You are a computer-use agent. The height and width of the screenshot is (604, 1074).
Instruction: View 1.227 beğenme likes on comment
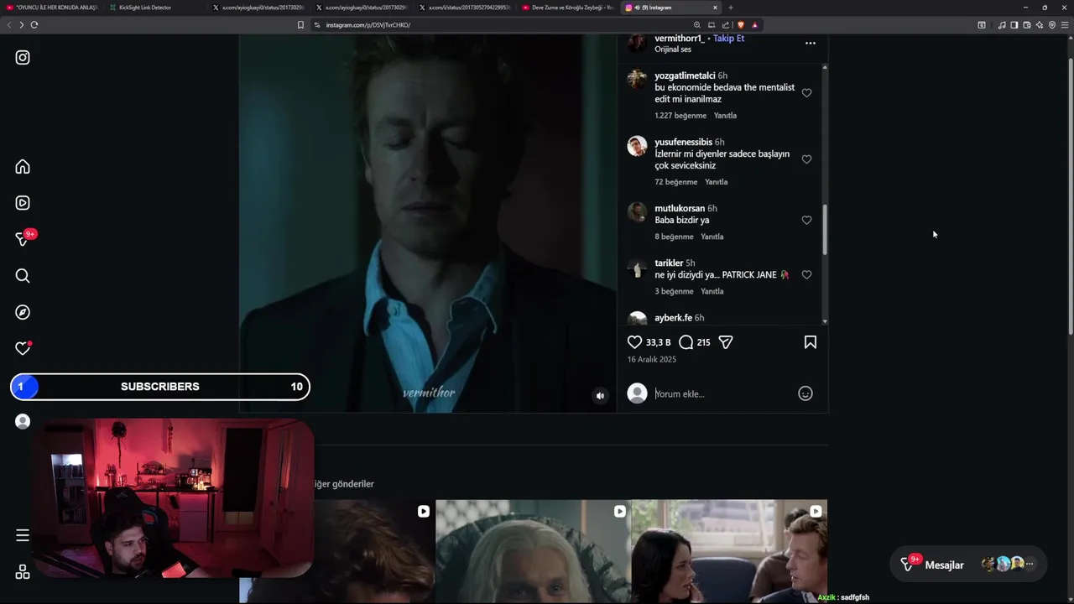tap(680, 116)
